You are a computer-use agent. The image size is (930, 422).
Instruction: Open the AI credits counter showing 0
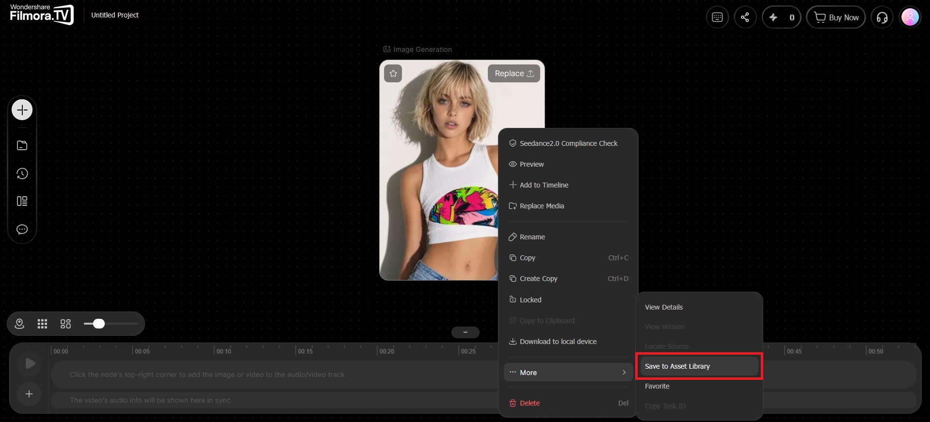coord(781,17)
